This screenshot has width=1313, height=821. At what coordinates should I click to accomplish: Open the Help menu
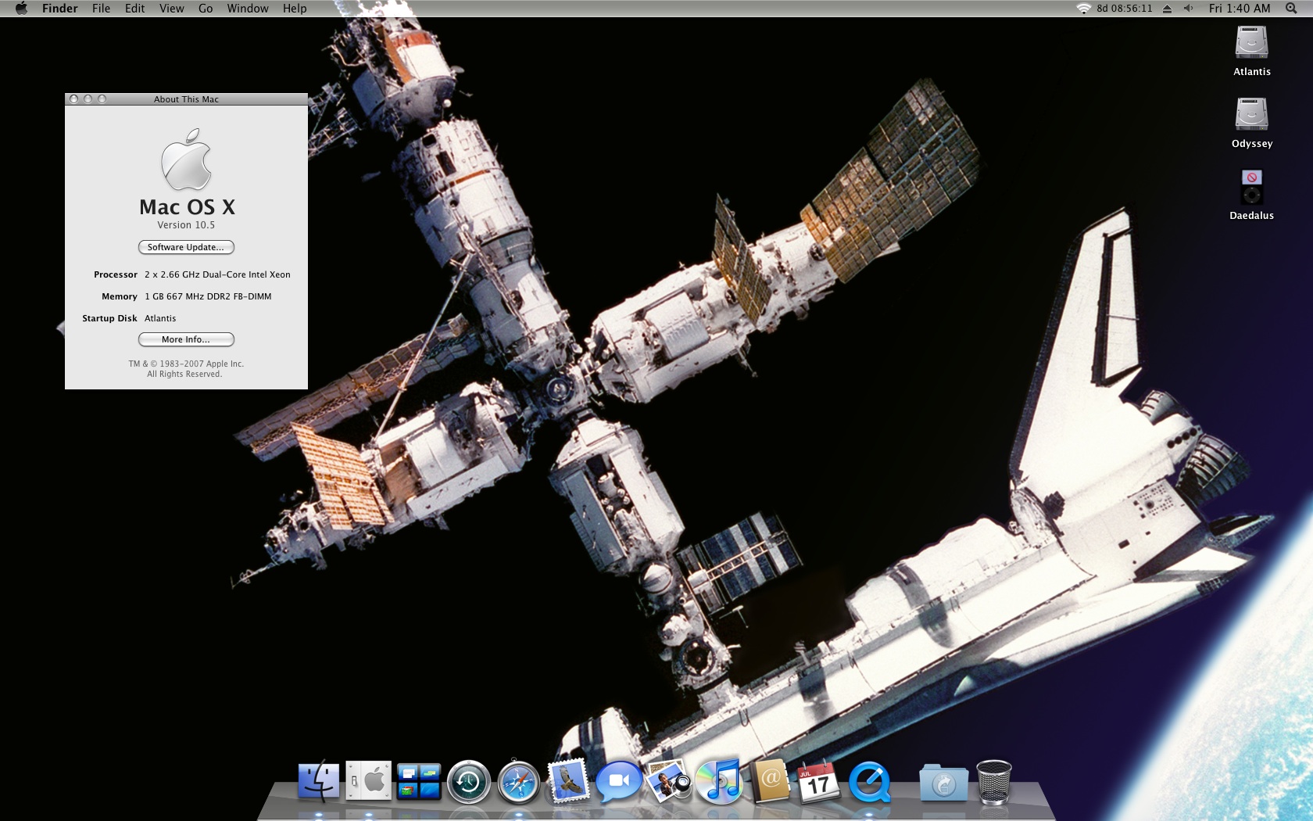pos(295,8)
